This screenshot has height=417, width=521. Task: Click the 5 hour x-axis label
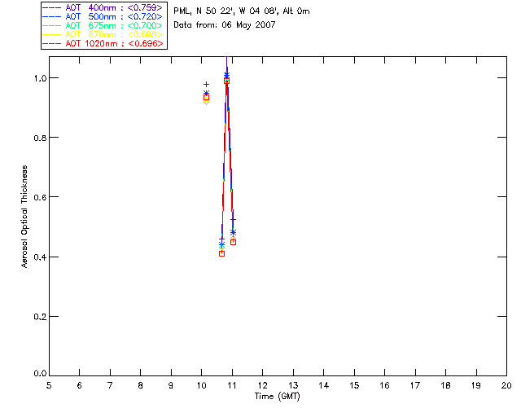(x=49, y=385)
